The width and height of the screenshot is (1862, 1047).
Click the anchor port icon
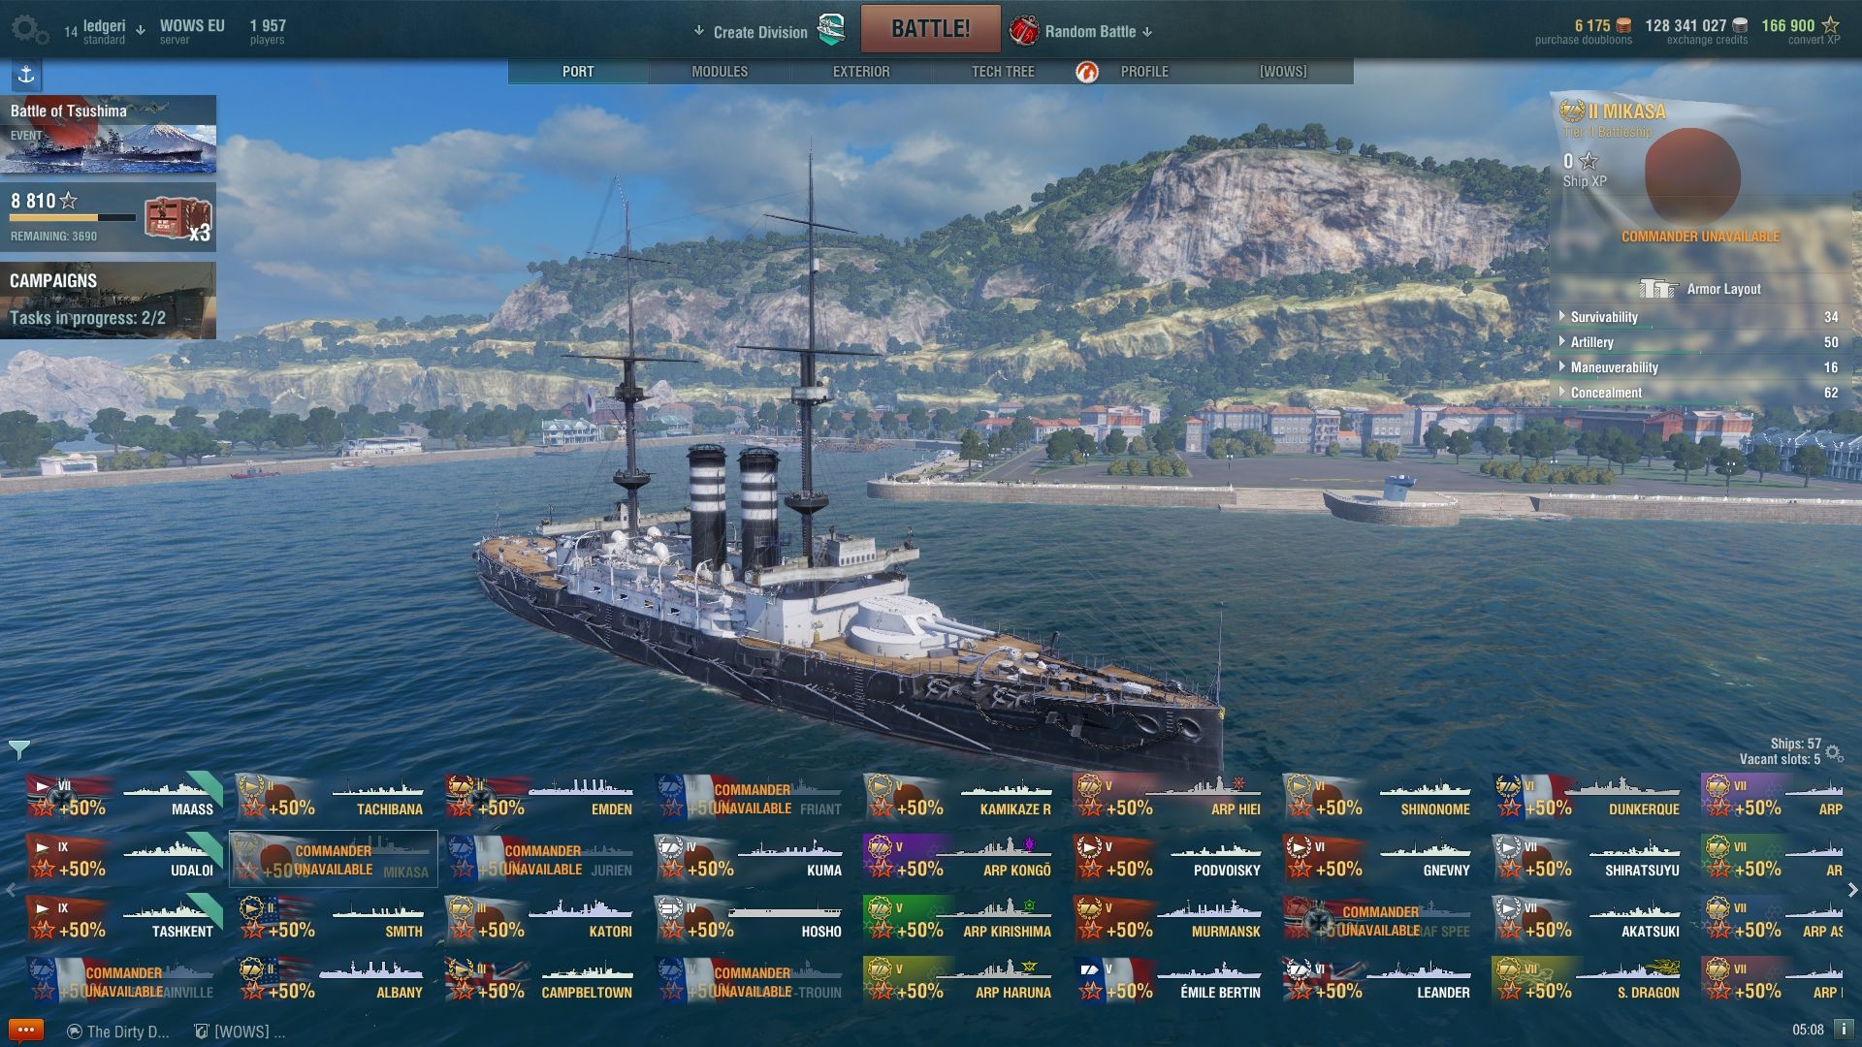[26, 75]
